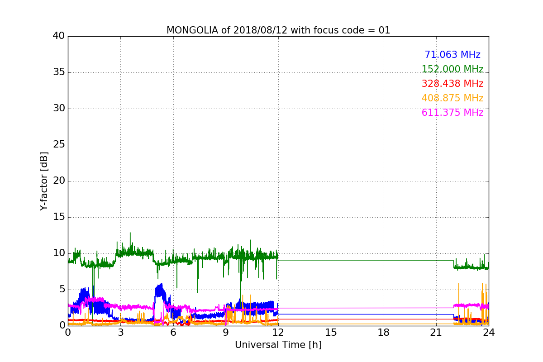Click the y-axis tick value 10
The width and height of the screenshot is (543, 362).
[59, 253]
